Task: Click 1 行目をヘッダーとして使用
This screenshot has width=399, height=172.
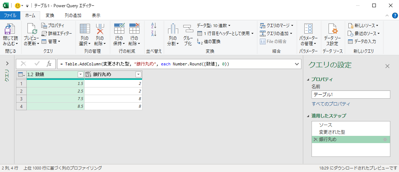Action: coord(226,33)
